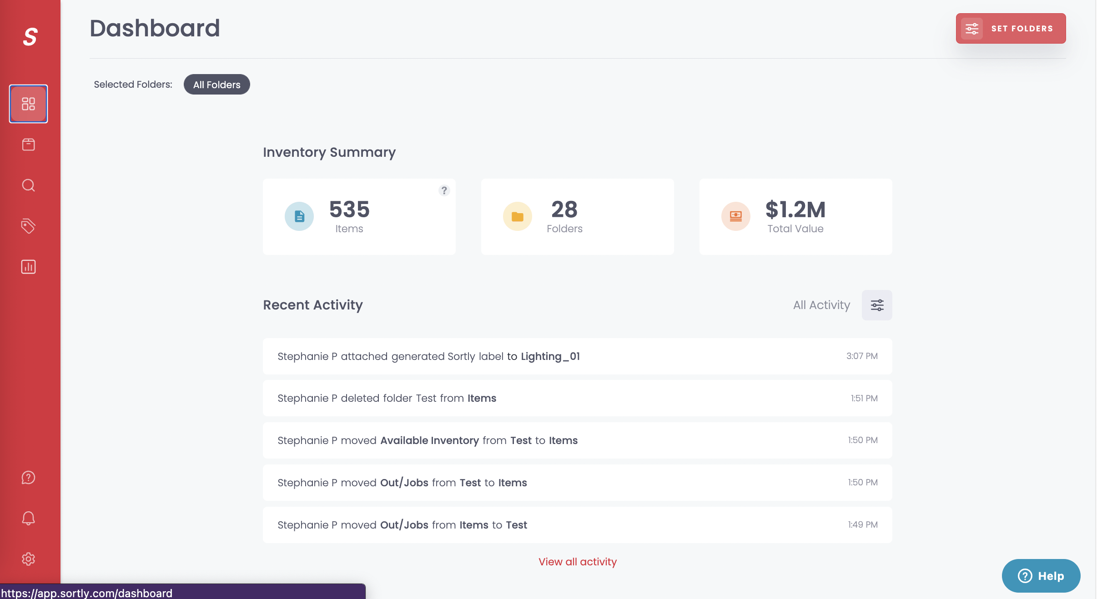Screen dimensions: 1097x599
Task: Click the Sortly S logo
Action: [30, 37]
